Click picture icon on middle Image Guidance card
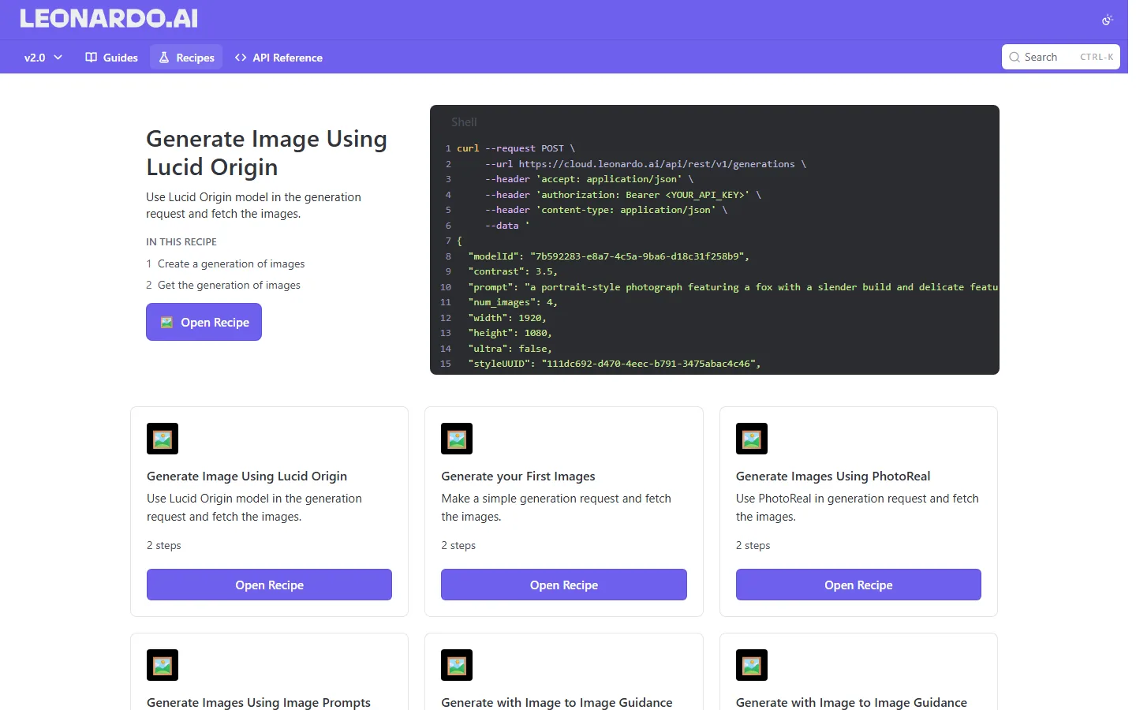 point(457,665)
